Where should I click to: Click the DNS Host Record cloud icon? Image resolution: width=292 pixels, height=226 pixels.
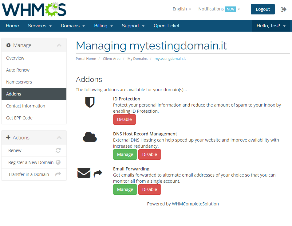pyautogui.click(x=90, y=137)
